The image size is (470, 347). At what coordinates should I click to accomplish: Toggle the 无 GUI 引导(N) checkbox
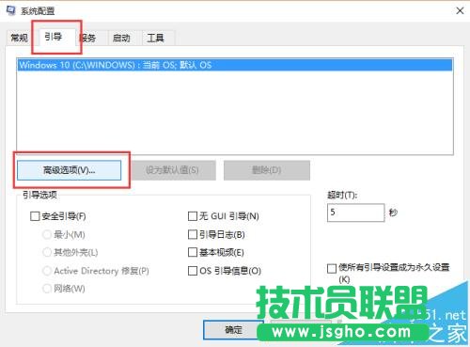[193, 216]
